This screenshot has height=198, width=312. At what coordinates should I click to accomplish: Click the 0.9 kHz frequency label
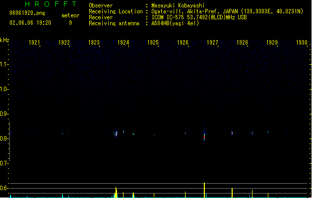pyautogui.click(x=4, y=114)
